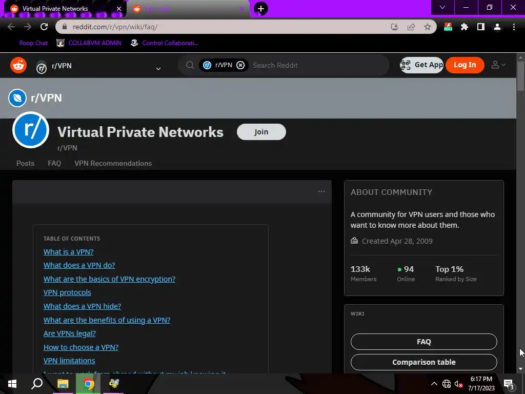Image resolution: width=525 pixels, height=394 pixels.
Task: Open the 'What does a VPN do?' link
Action: tap(79, 265)
